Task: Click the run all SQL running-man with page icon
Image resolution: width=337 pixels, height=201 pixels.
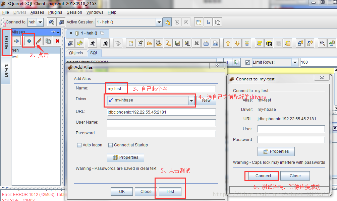Action: click(x=105, y=43)
